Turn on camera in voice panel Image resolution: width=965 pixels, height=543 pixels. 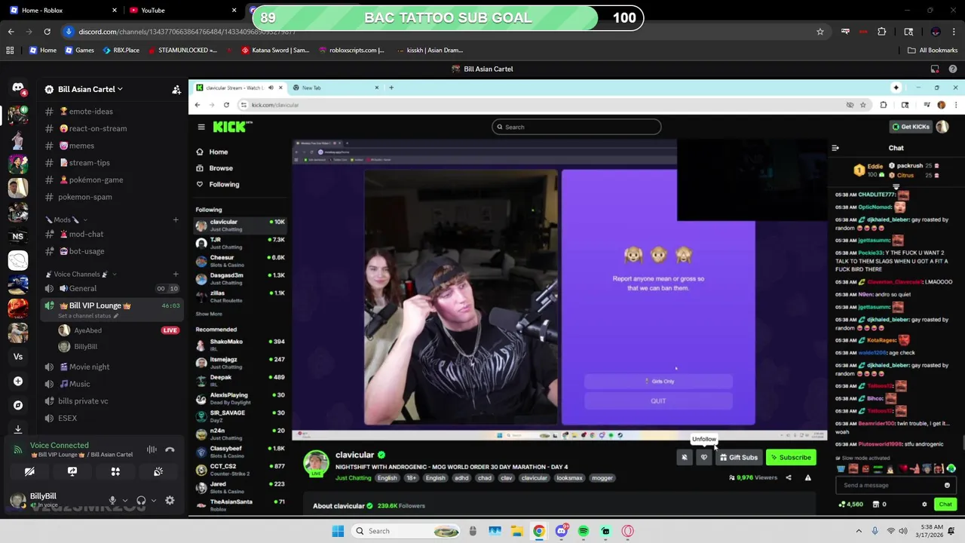coord(29,471)
